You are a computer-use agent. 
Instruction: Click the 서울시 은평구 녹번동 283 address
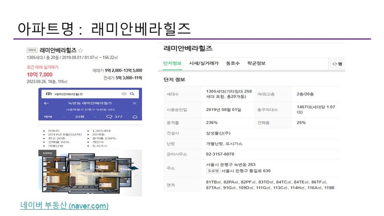231,165
